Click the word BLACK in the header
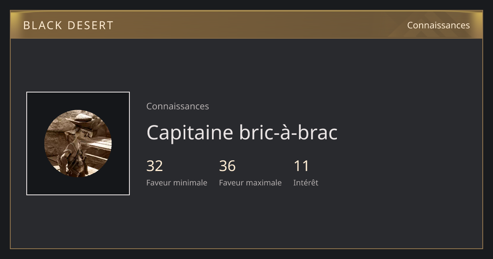The width and height of the screenshot is (493, 259). point(42,25)
